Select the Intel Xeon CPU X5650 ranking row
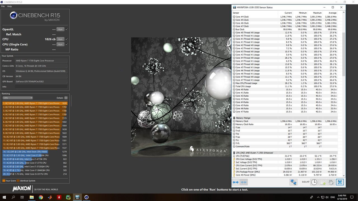The height and width of the screenshot is (201, 358). (35, 152)
